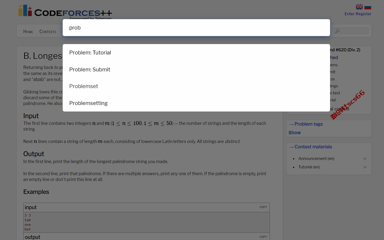Open the Register link
Screen dimensions: 384x240
(x=364, y=14)
